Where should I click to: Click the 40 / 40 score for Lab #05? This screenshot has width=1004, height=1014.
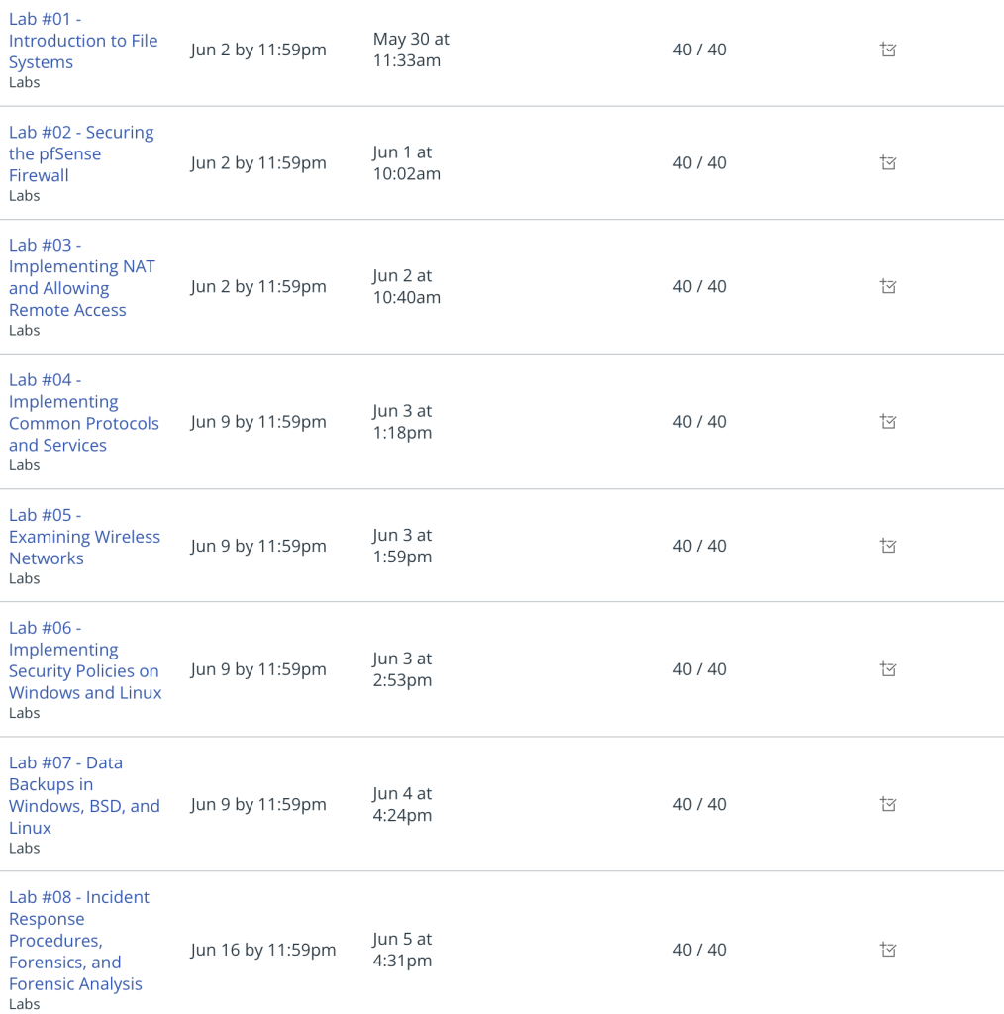point(699,546)
